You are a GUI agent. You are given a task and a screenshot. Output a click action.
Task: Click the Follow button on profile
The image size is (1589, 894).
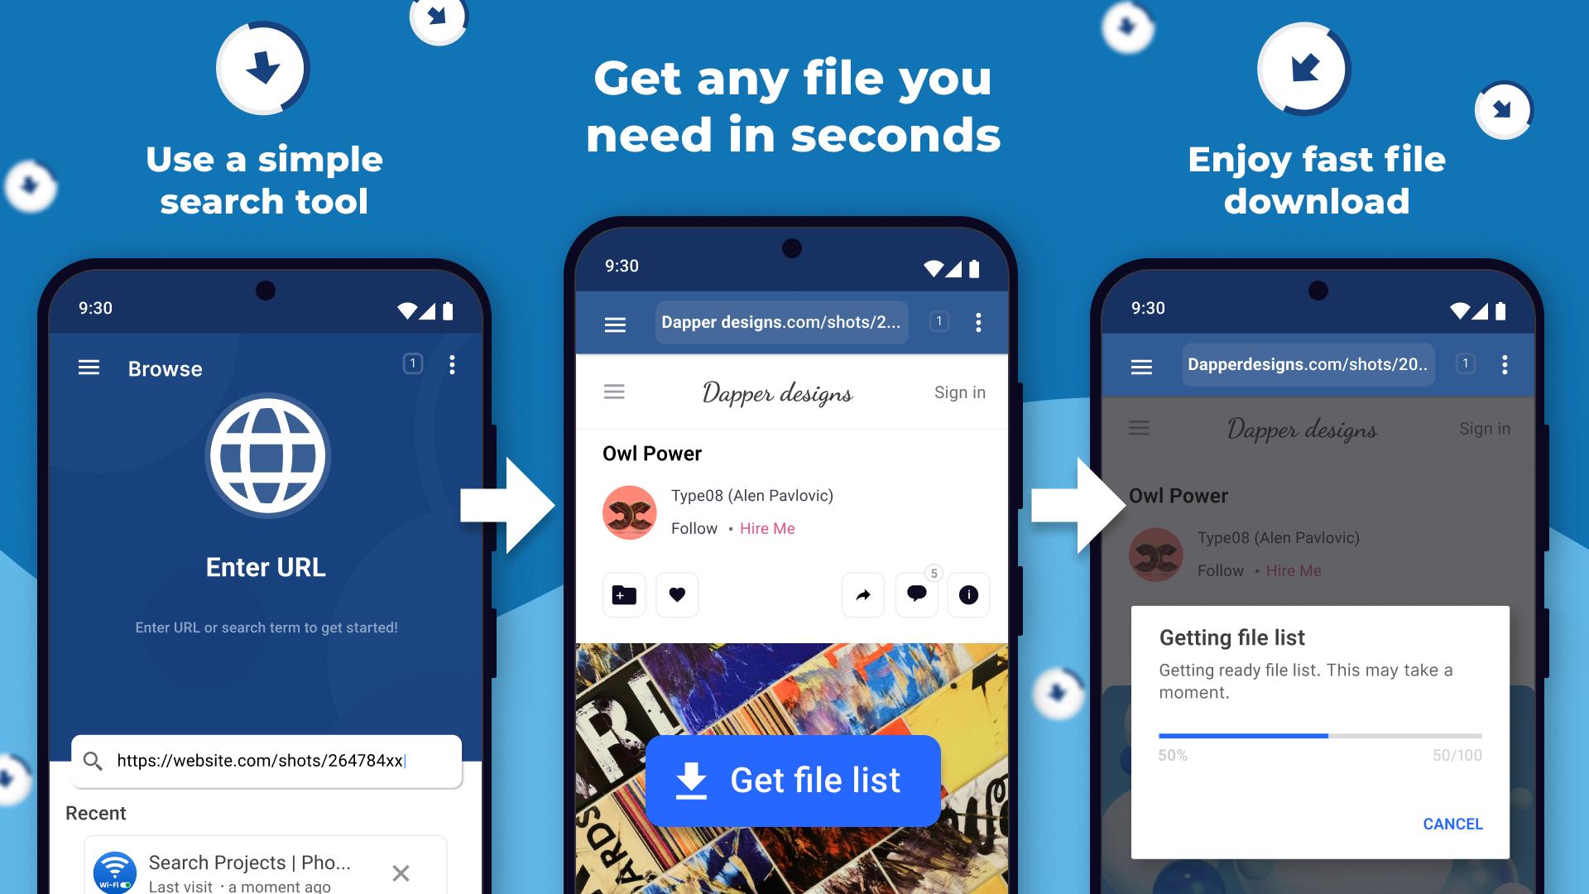694,527
